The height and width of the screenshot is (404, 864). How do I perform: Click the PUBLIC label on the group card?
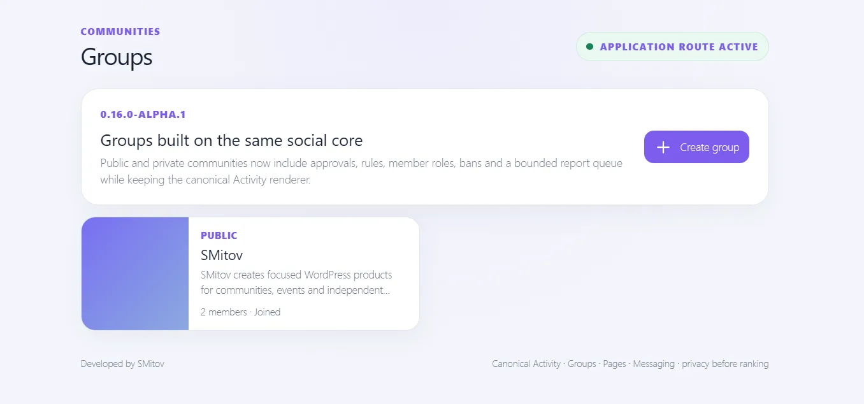click(x=219, y=235)
